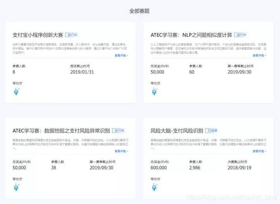280x204 pixels.
Task: Open the ATEC学习赛：NLP之问题相似度计算 title
Action: coord(191,35)
